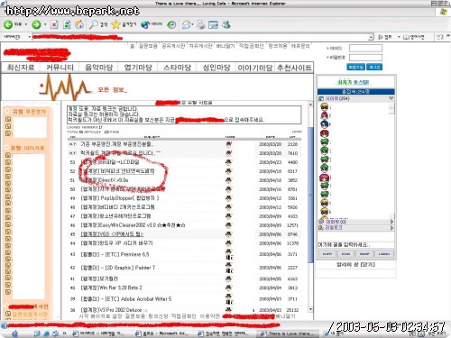Click the board frame scroll-up arrow
The width and height of the screenshot is (451, 338).
point(310,105)
